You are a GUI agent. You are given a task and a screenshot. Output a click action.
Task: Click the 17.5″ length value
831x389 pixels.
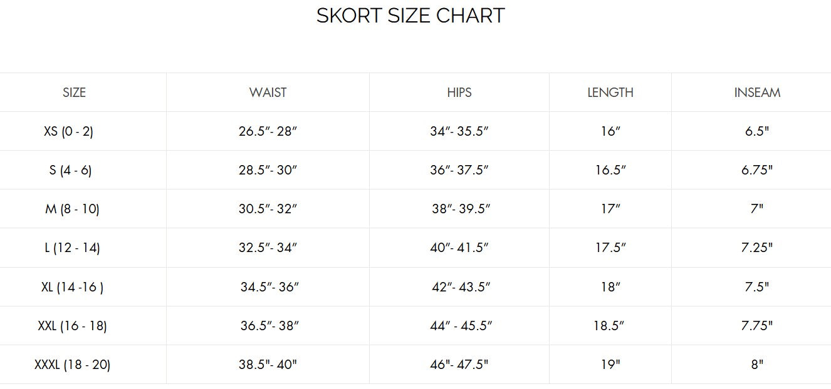click(x=610, y=248)
